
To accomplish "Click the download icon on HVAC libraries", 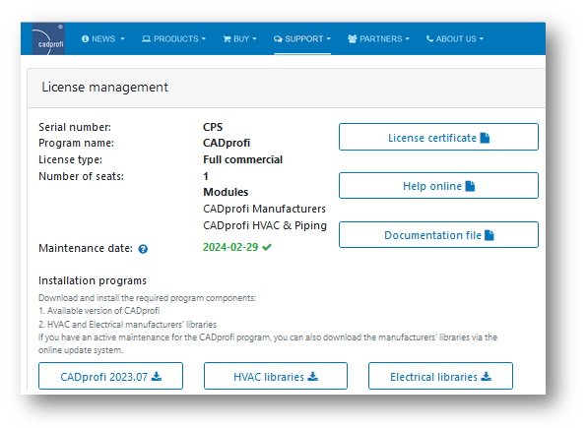I will point(313,377).
